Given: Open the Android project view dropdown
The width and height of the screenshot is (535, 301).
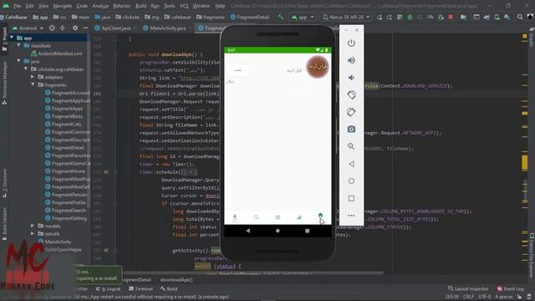Looking at the screenshot, I should click(28, 28).
